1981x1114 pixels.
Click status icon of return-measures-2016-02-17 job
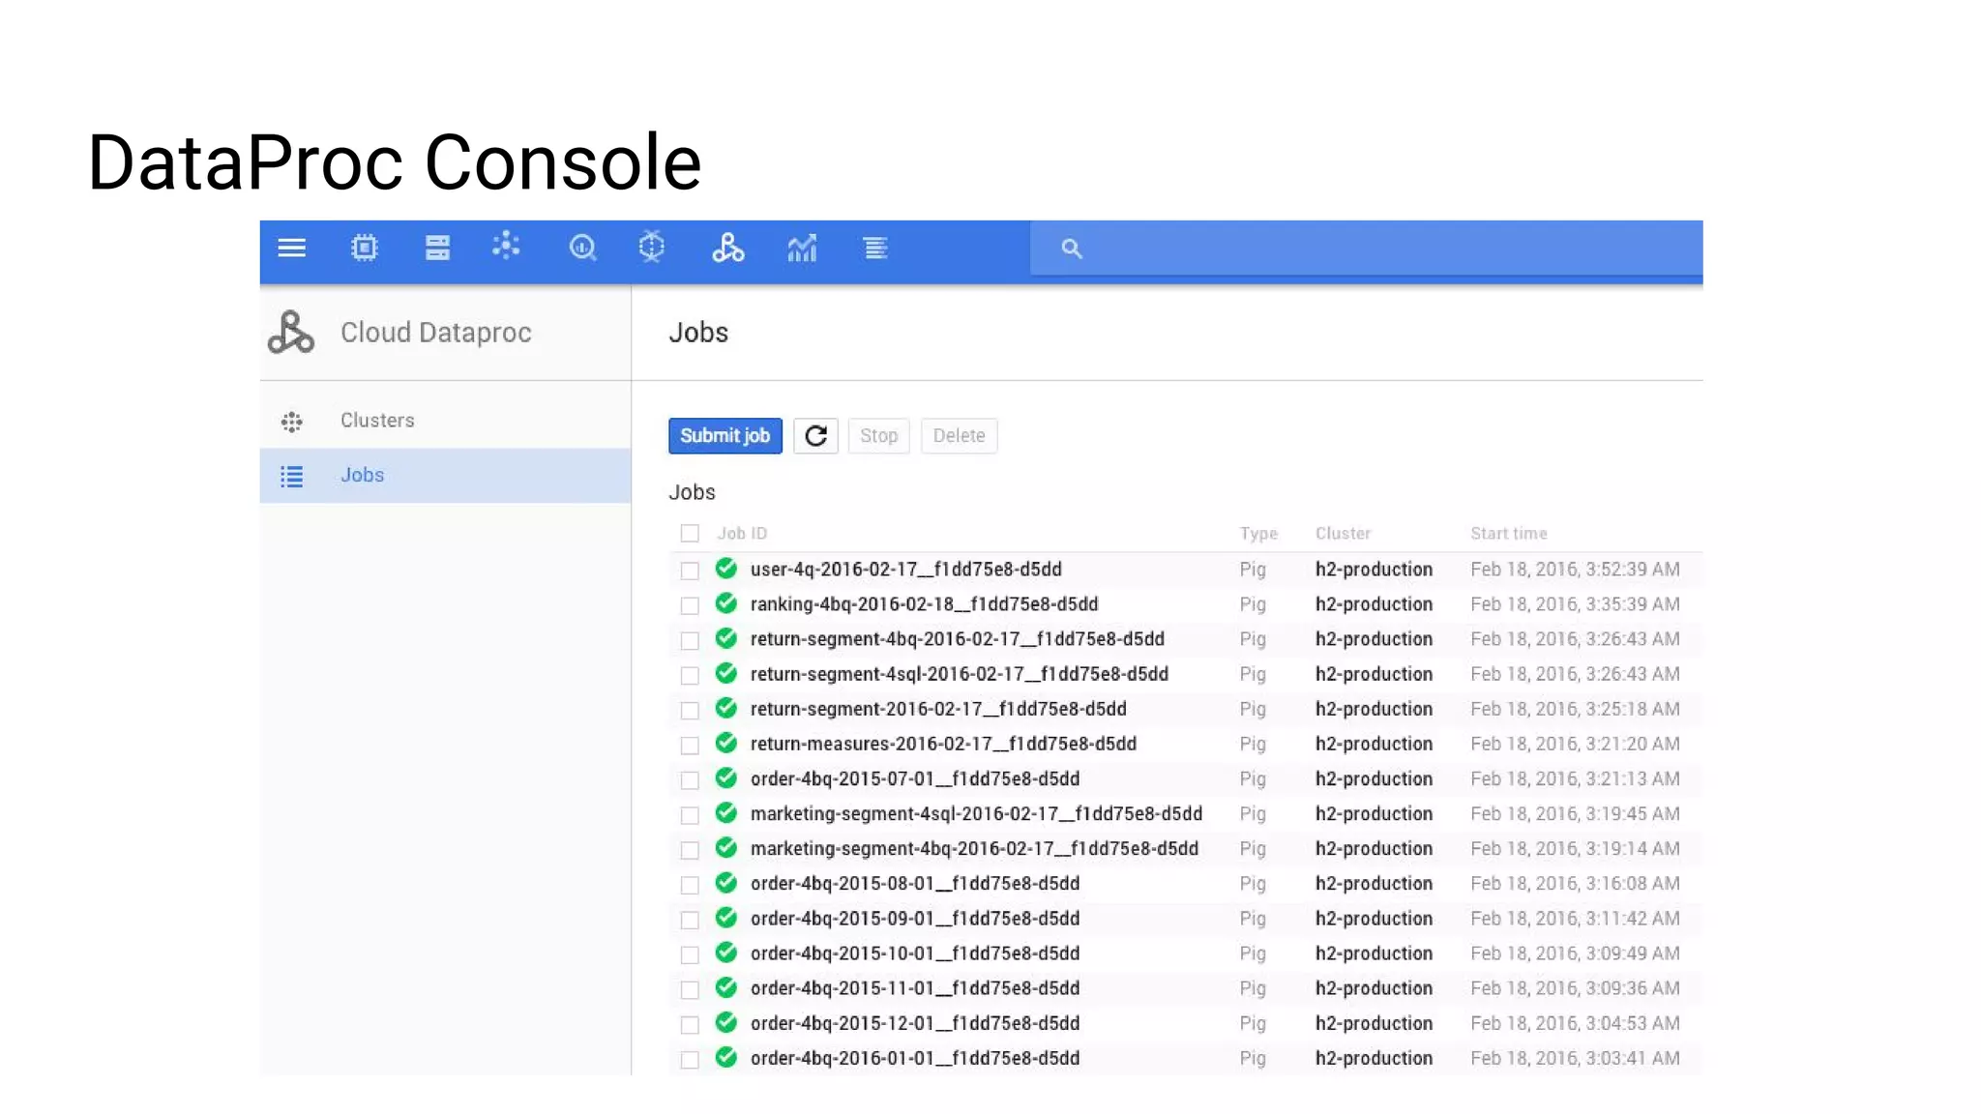pyautogui.click(x=726, y=743)
